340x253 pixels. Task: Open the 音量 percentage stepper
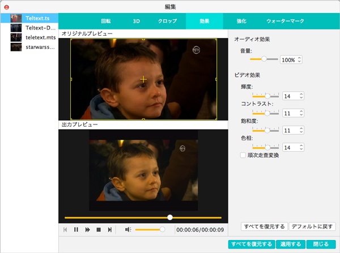pos(299,59)
